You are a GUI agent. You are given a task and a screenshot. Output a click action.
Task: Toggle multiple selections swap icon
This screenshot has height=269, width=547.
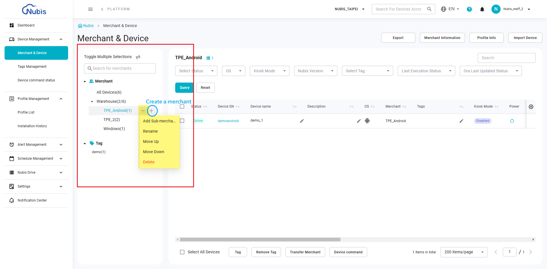138,57
